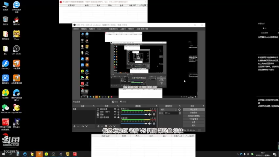279x157 pixels.
Task: Pop out the 来源 dock panel
Action: coord(118,106)
